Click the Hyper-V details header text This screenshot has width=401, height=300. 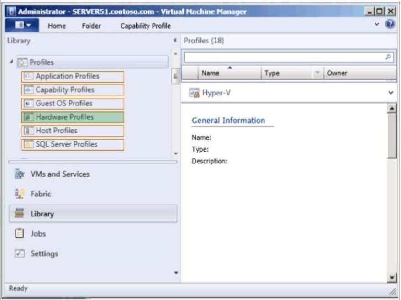click(x=216, y=93)
